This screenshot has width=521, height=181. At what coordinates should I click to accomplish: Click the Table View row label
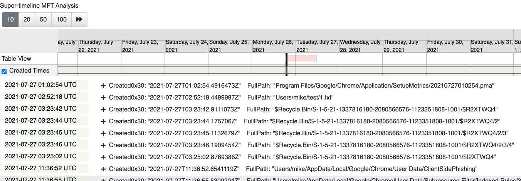click(x=17, y=59)
